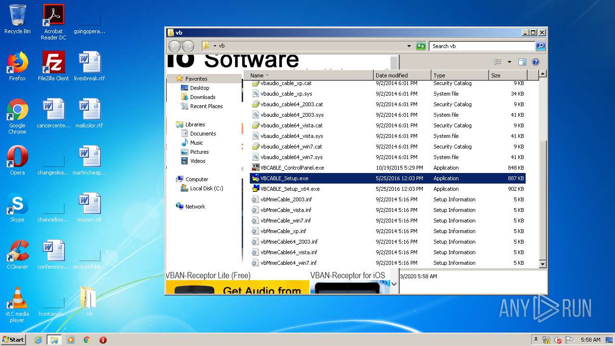This screenshot has width=615, height=346.
Task: Open VLC media player desktop shortcut
Action: tap(17, 305)
